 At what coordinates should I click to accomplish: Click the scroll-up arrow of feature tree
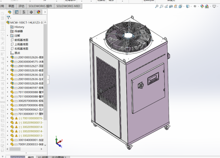[45, 23]
